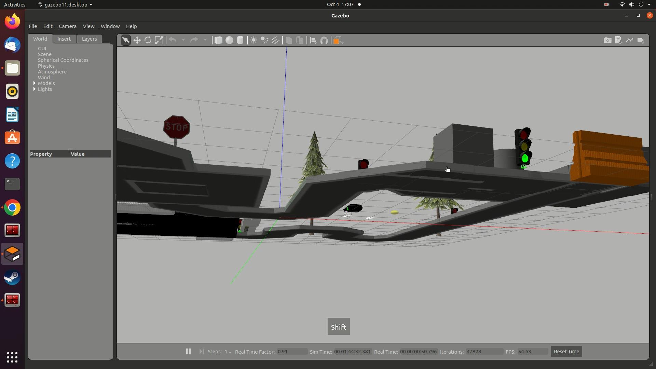Select Wind in the World tree

click(44, 78)
